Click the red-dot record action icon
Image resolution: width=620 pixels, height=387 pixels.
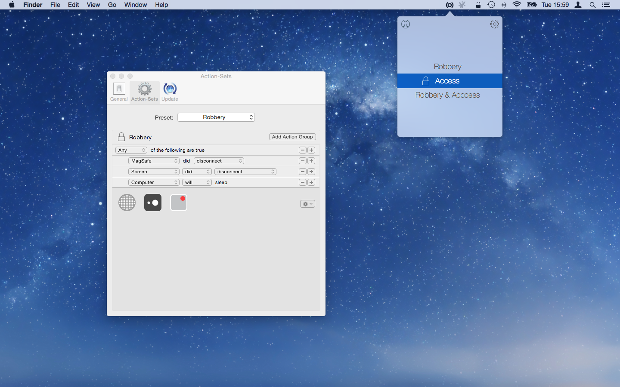click(179, 203)
